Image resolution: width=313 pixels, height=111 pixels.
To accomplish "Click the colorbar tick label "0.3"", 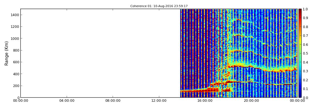I will 306,71.
